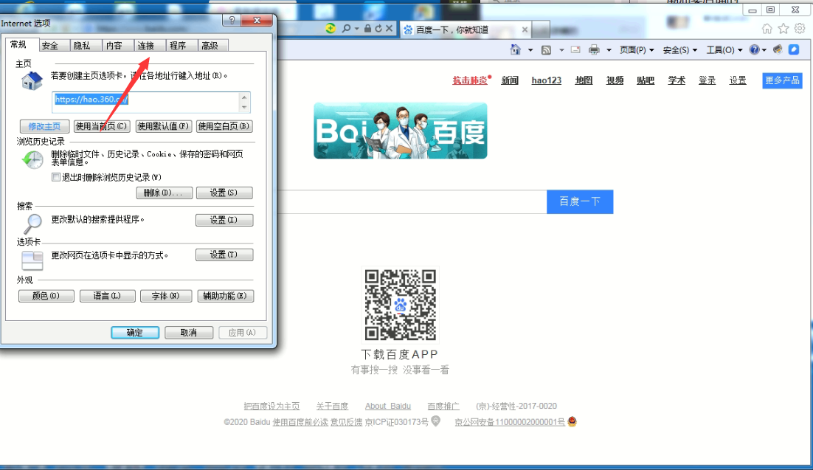Click the 使用默认值(F) button
Screen dimensions: 813x470
163,126
